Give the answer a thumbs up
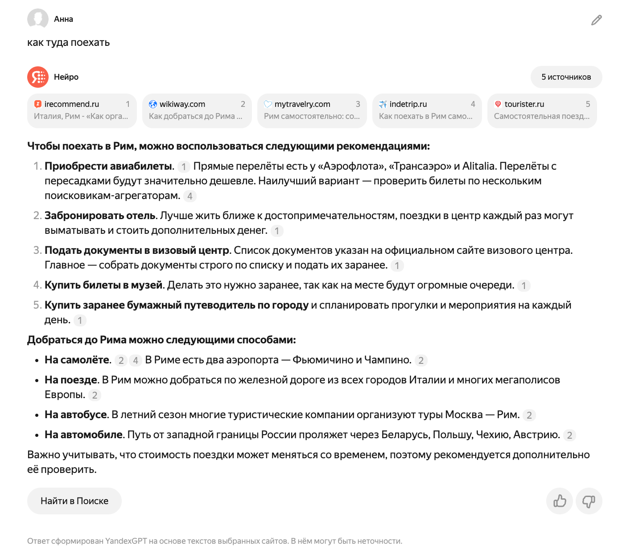The height and width of the screenshot is (554, 643). 560,501
